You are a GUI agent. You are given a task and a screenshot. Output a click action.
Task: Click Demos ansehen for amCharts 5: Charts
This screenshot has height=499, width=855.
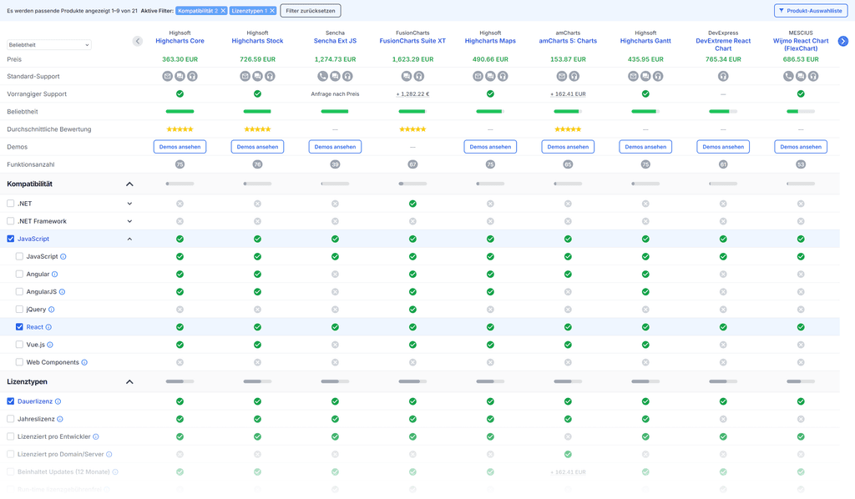click(568, 147)
